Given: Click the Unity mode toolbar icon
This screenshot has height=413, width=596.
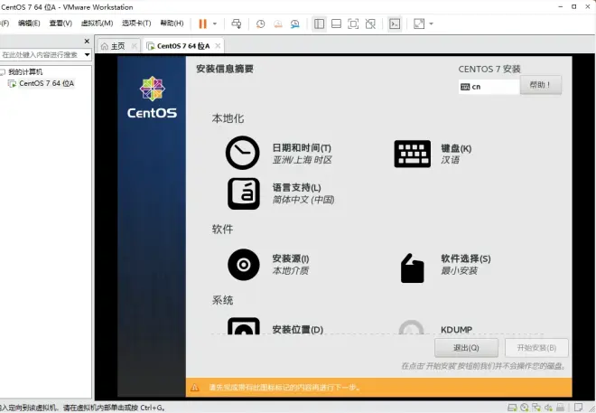Looking at the screenshot, I should 370,24.
